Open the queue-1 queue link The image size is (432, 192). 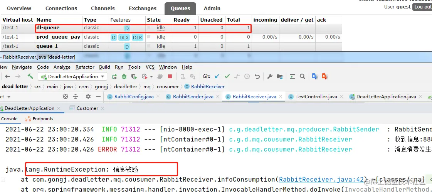pyautogui.click(x=47, y=46)
